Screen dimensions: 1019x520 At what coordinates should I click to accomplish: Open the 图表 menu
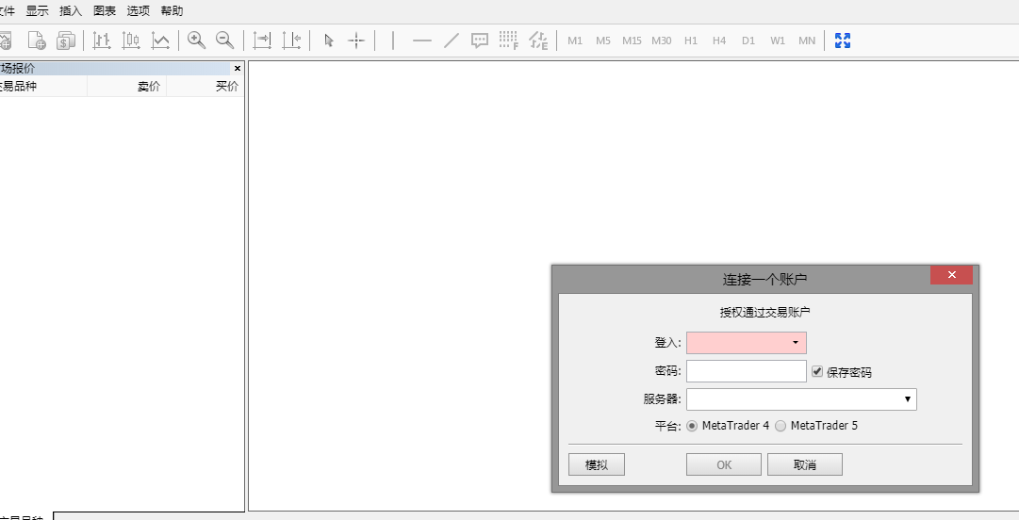tap(105, 11)
